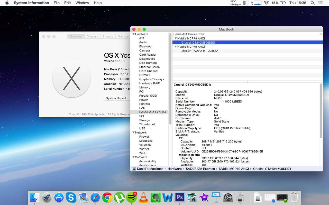Open the Apple menu
The image size is (329, 205).
(7, 3)
